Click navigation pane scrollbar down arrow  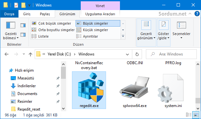tap(63, 109)
